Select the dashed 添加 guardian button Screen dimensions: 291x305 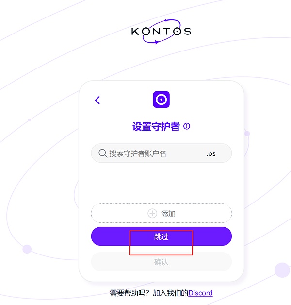click(161, 213)
